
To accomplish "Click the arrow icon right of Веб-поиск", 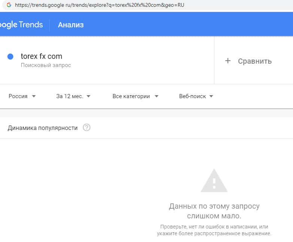I will tap(211, 96).
